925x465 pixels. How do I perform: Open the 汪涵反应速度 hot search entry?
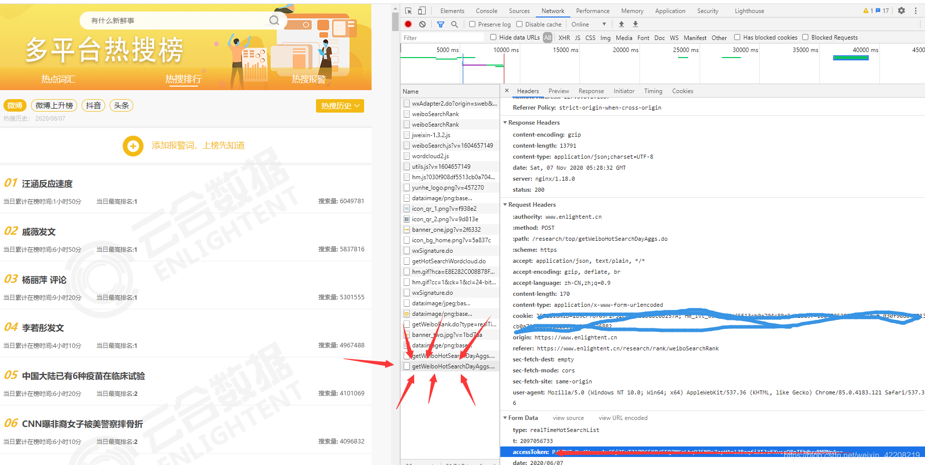pos(47,184)
